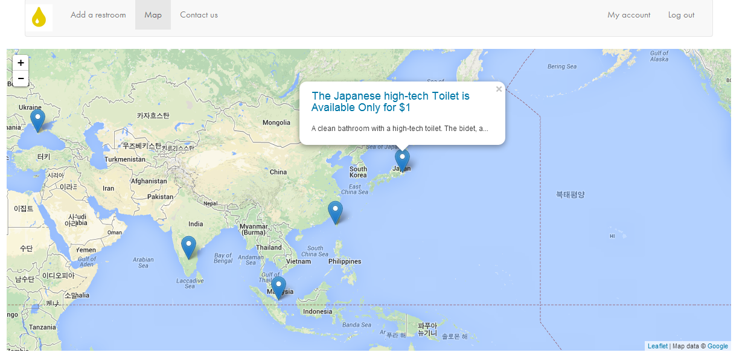Go to Contact us page
Image resolution: width=748 pixels, height=358 pixels.
click(x=199, y=15)
